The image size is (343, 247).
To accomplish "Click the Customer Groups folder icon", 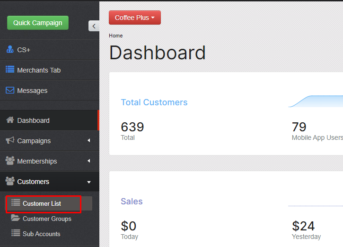I will [x=15, y=218].
